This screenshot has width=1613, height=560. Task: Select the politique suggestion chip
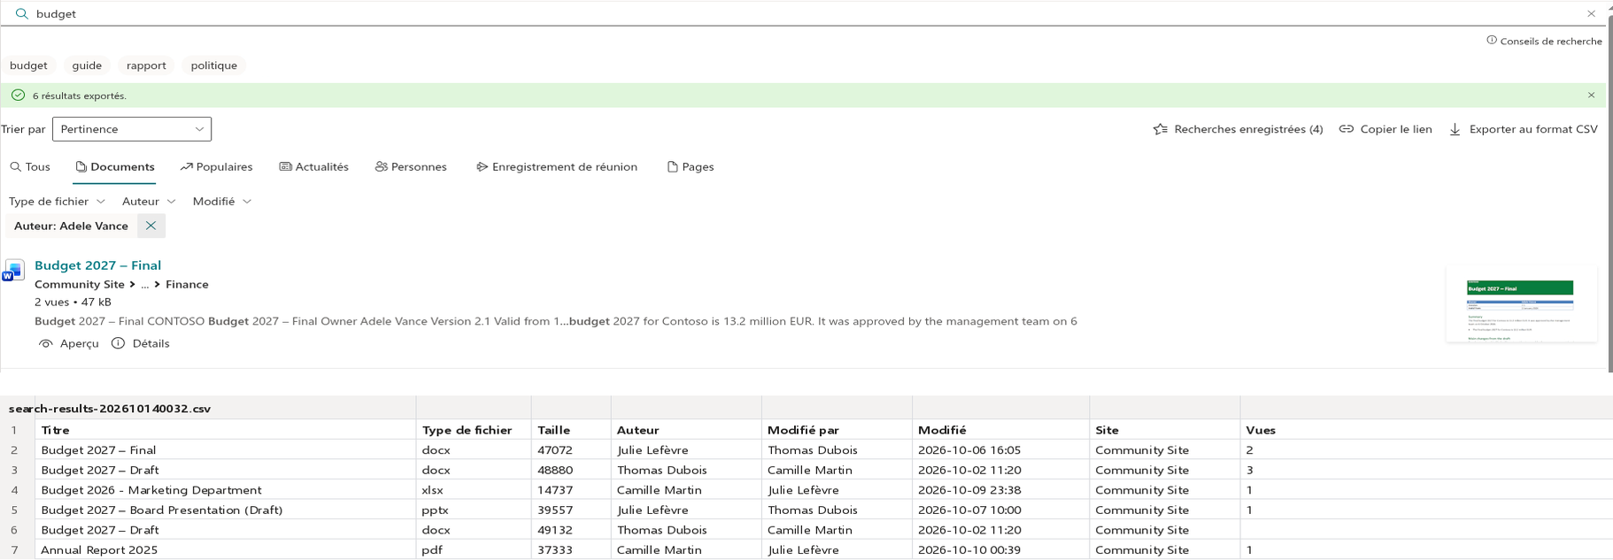tap(213, 65)
